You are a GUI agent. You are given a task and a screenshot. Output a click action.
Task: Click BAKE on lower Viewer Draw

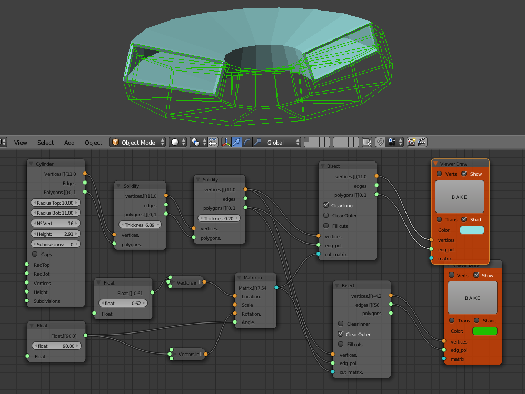472,298
